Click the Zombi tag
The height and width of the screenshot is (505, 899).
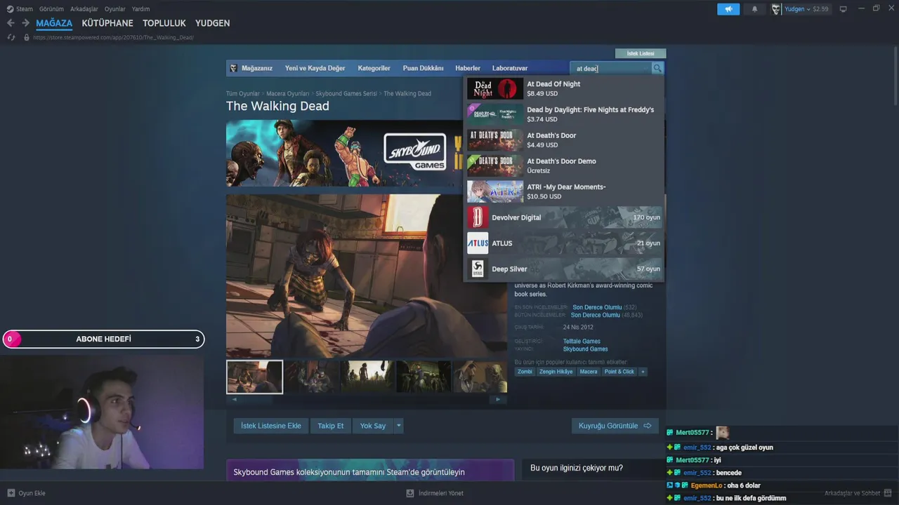point(525,372)
